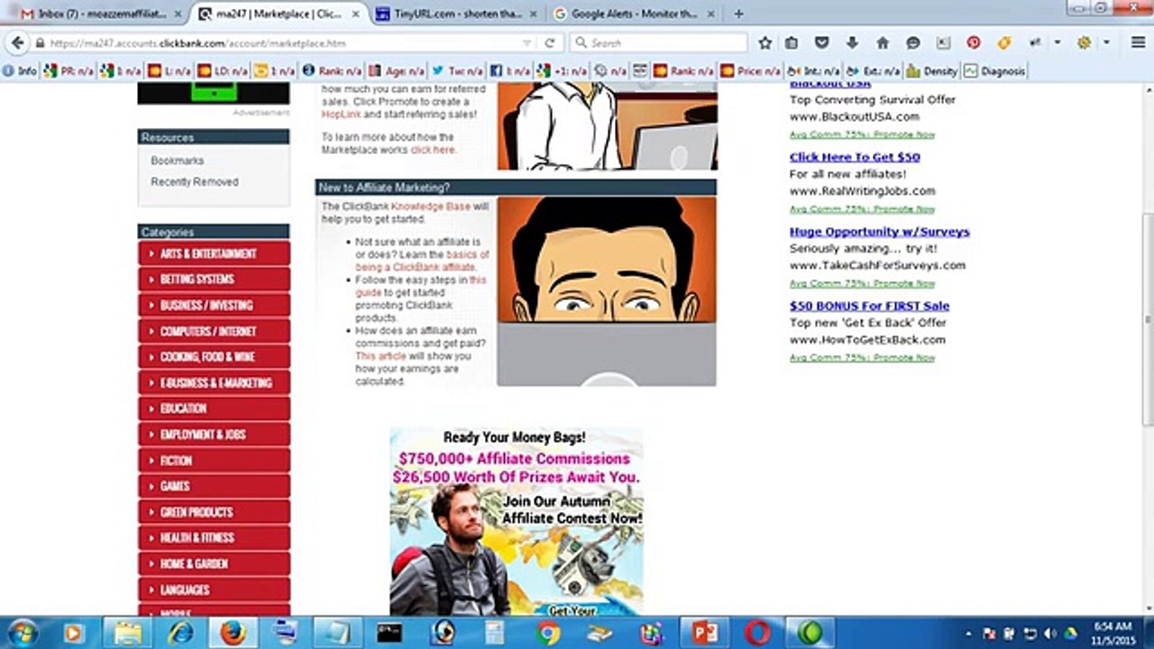Click the Firefox back arrow button
Image resolution: width=1154 pixels, height=649 pixels.
tap(16, 42)
